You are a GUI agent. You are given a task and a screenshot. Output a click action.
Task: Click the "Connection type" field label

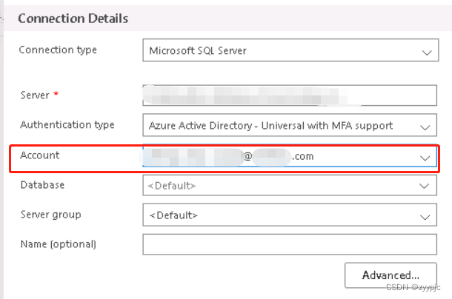point(58,50)
